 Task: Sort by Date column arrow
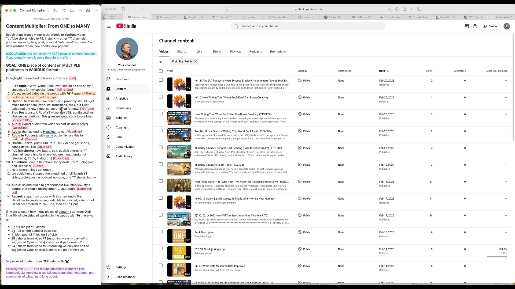(x=388, y=71)
